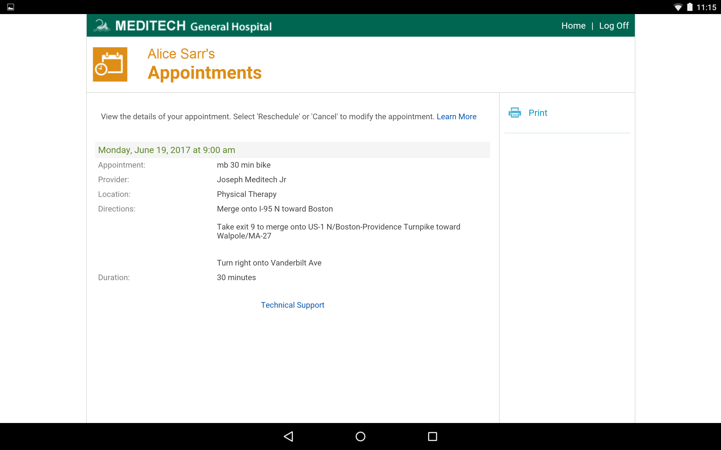Tap the battery status icon
Viewport: 721px width, 450px height.
coord(690,7)
